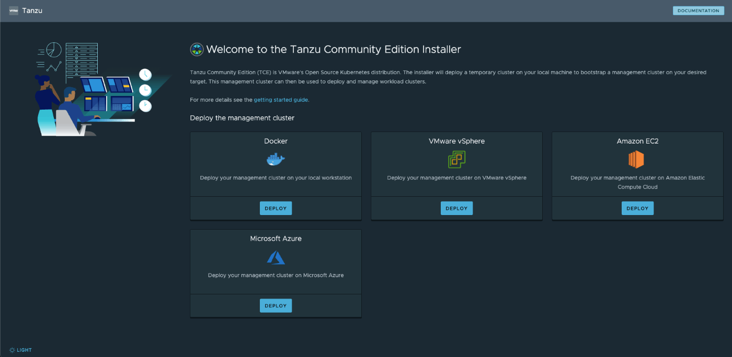Open the DOCUMENTATION button

699,10
